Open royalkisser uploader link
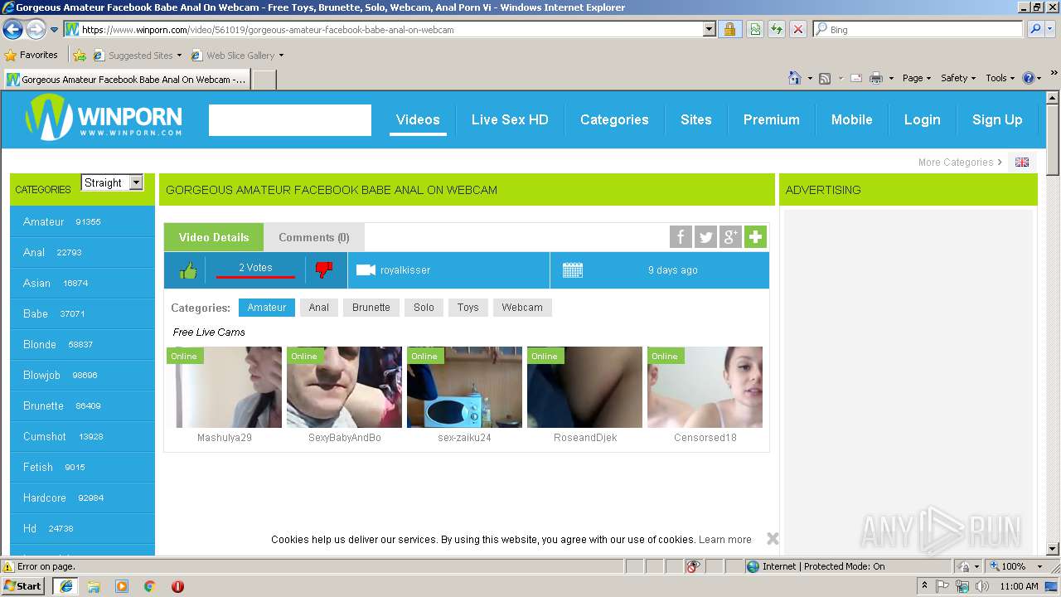This screenshot has width=1061, height=597. coord(405,270)
